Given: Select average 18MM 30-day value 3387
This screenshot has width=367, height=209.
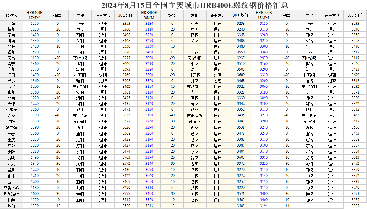Looking at the screenshot, I should (355, 206).
